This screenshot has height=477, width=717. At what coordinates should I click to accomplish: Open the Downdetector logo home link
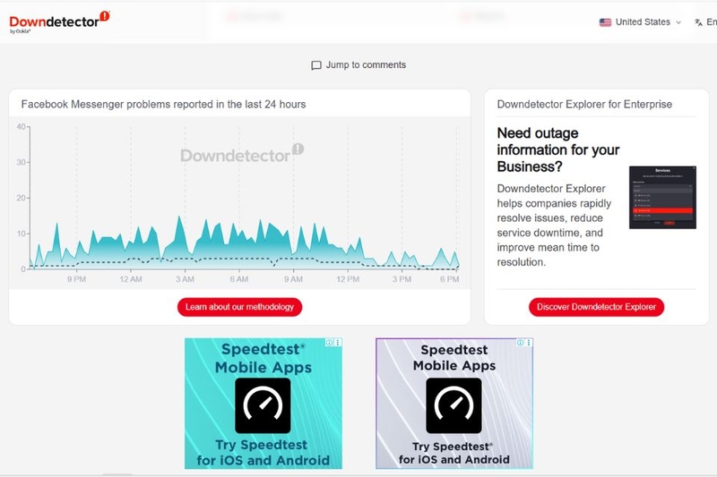(59, 21)
